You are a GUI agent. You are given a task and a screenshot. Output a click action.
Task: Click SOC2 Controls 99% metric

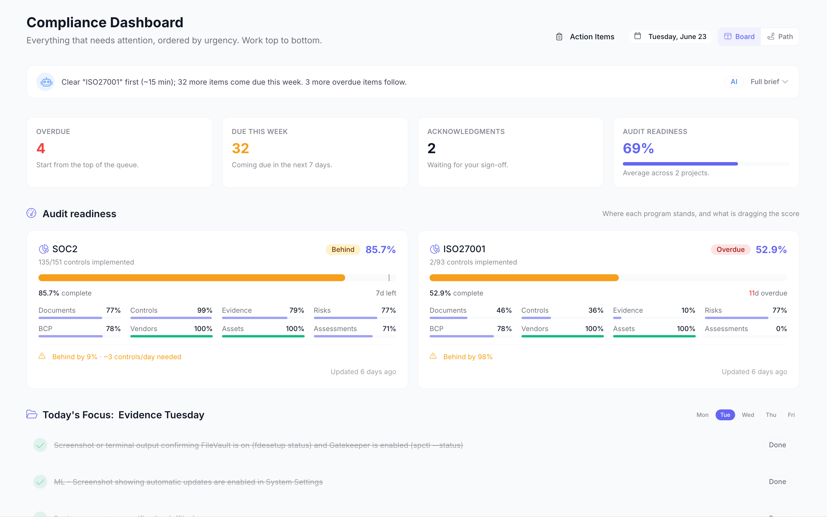[171, 312]
